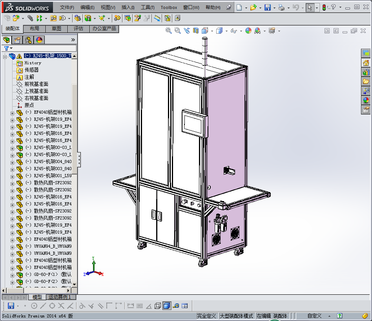Click the Bill of Materials icon
Viewport: 372px width, 321px height.
pos(128,18)
